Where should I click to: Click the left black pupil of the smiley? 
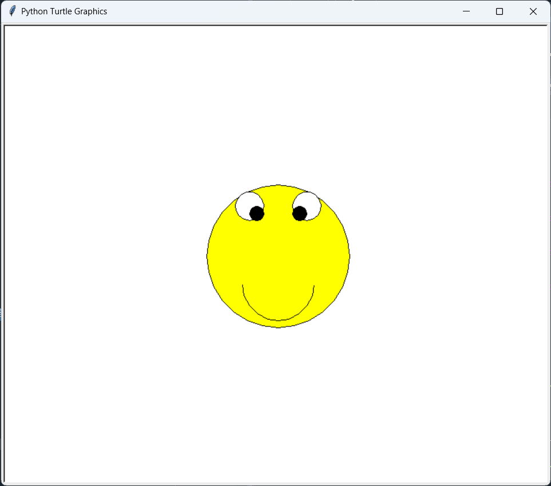257,213
